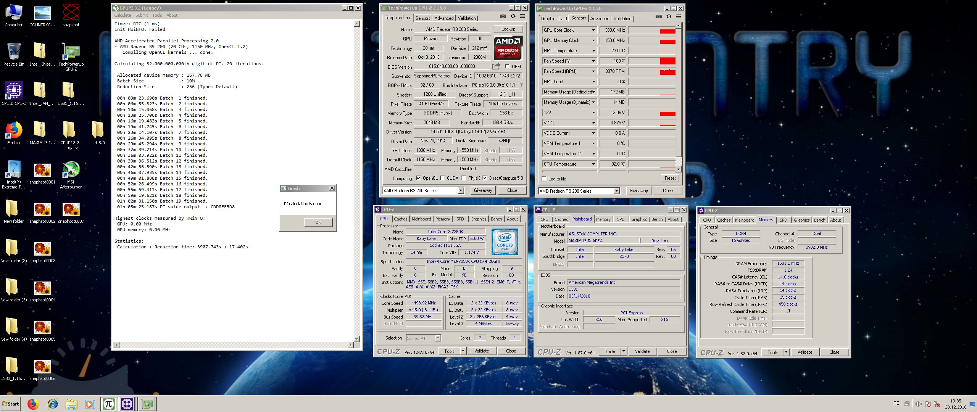
Task: Click the Start button on the taskbar
Action: coord(10,404)
